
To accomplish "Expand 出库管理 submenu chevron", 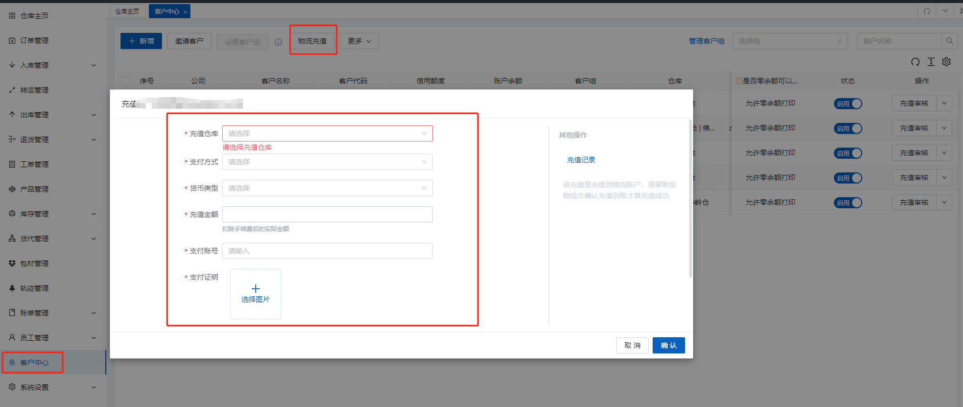I will pyautogui.click(x=94, y=115).
